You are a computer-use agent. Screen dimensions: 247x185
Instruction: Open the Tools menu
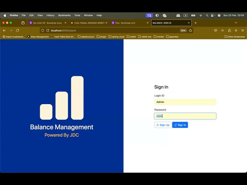(77, 15)
